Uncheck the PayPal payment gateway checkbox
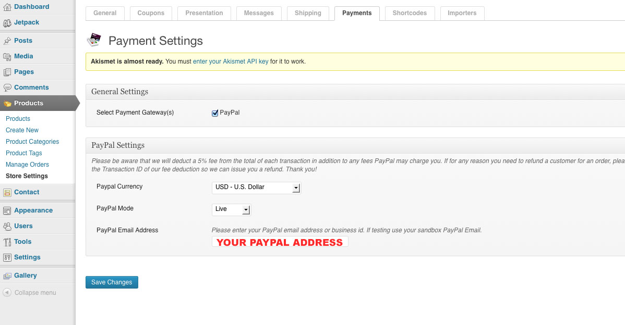Screen dimensions: 625x325 (215, 113)
